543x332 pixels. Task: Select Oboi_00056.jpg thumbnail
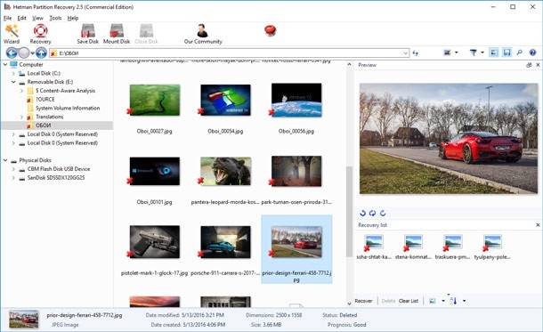pyautogui.click(x=296, y=100)
